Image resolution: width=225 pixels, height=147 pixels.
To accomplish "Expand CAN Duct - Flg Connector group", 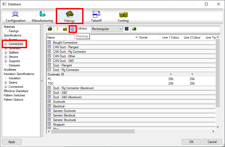I will click(49, 51).
